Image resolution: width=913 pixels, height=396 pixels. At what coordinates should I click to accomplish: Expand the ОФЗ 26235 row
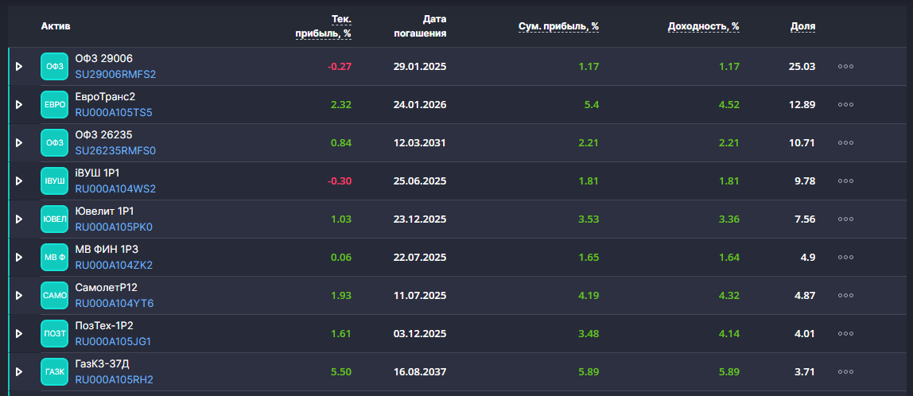(x=18, y=142)
